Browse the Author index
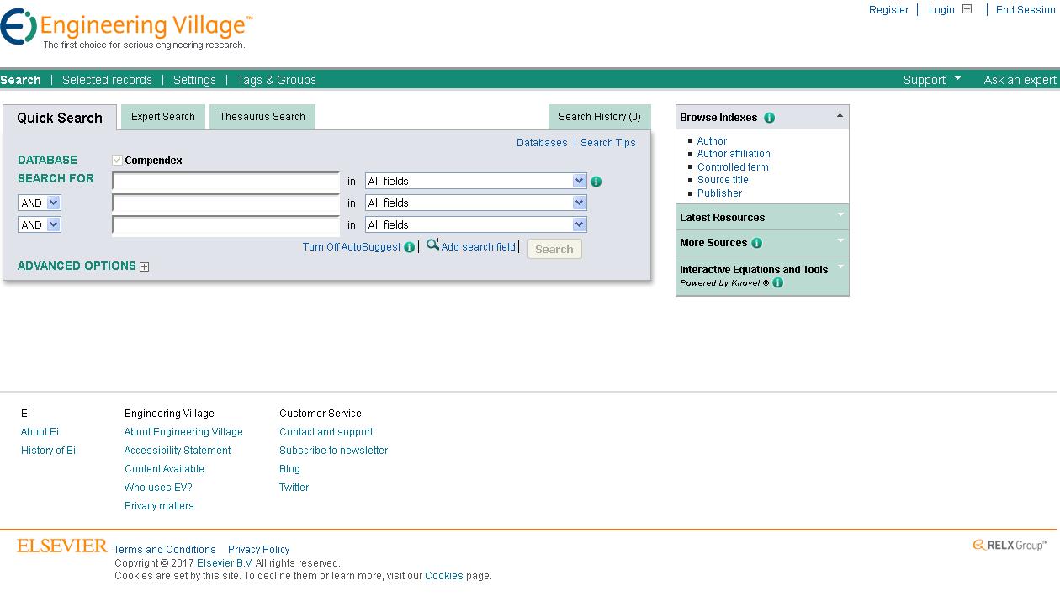Image resolution: width=1060 pixels, height=596 pixels. (712, 141)
